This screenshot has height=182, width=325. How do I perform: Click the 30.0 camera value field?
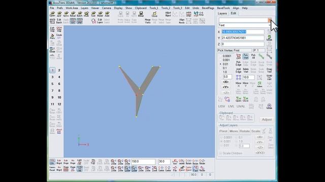tap(164, 162)
